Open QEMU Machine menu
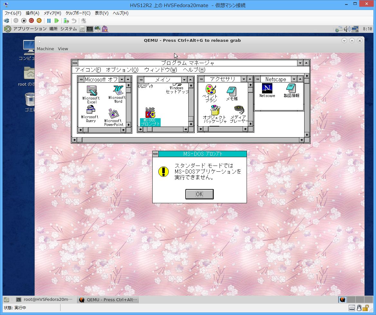The height and width of the screenshot is (315, 376). click(45, 49)
